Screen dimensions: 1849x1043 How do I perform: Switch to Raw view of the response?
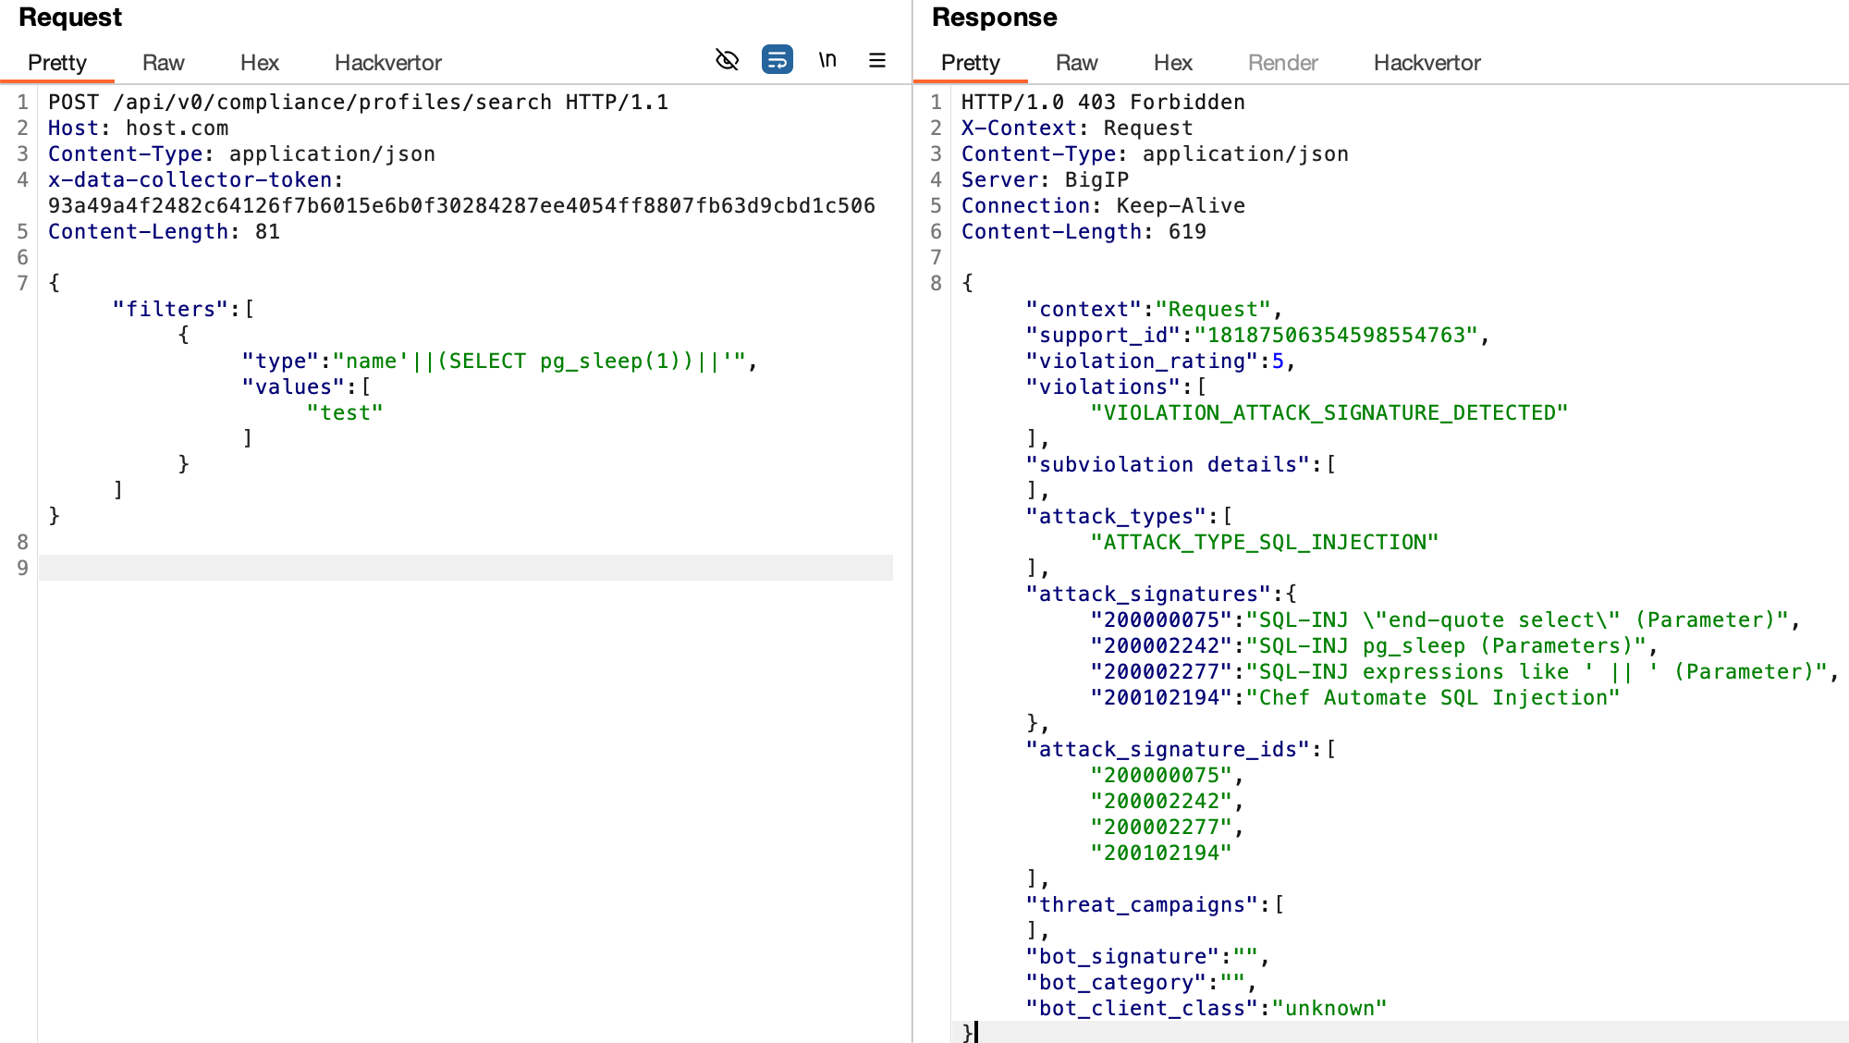point(1075,63)
